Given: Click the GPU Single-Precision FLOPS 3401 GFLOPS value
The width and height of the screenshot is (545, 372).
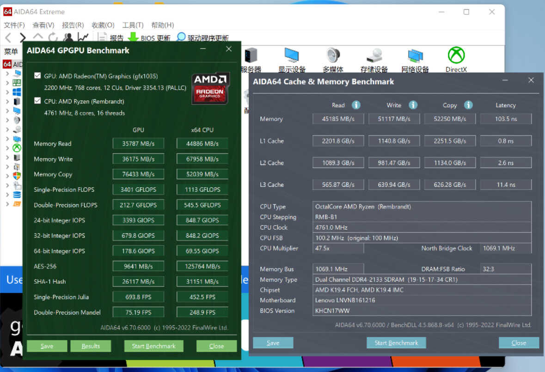Looking at the screenshot, I should (x=138, y=189).
